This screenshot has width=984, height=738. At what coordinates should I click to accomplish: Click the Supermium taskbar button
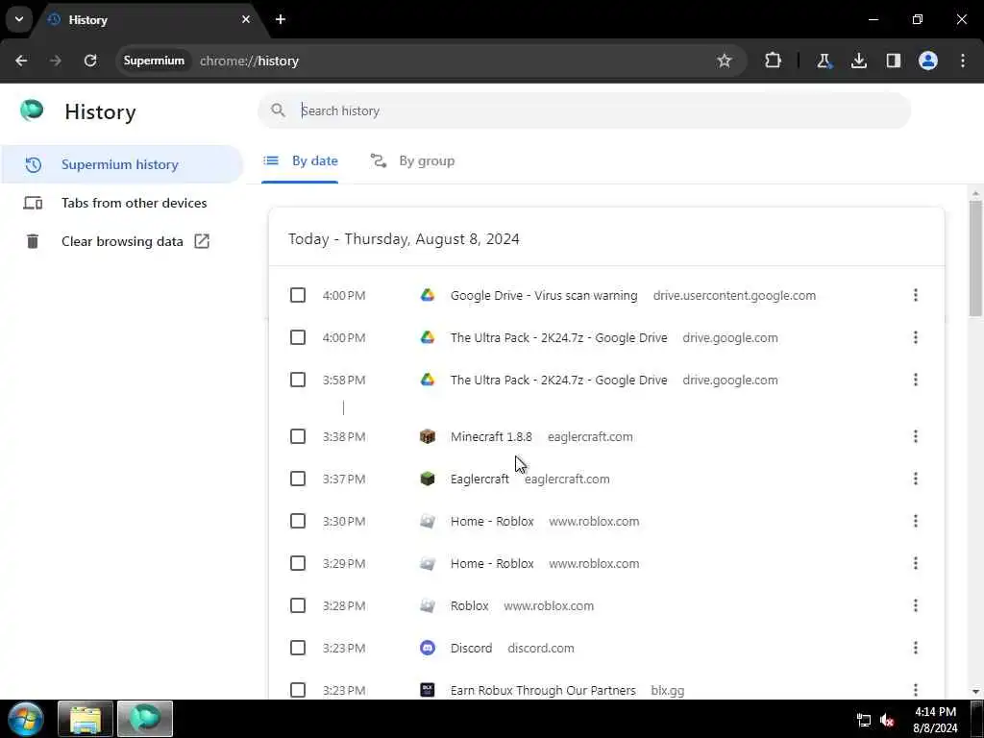145,719
